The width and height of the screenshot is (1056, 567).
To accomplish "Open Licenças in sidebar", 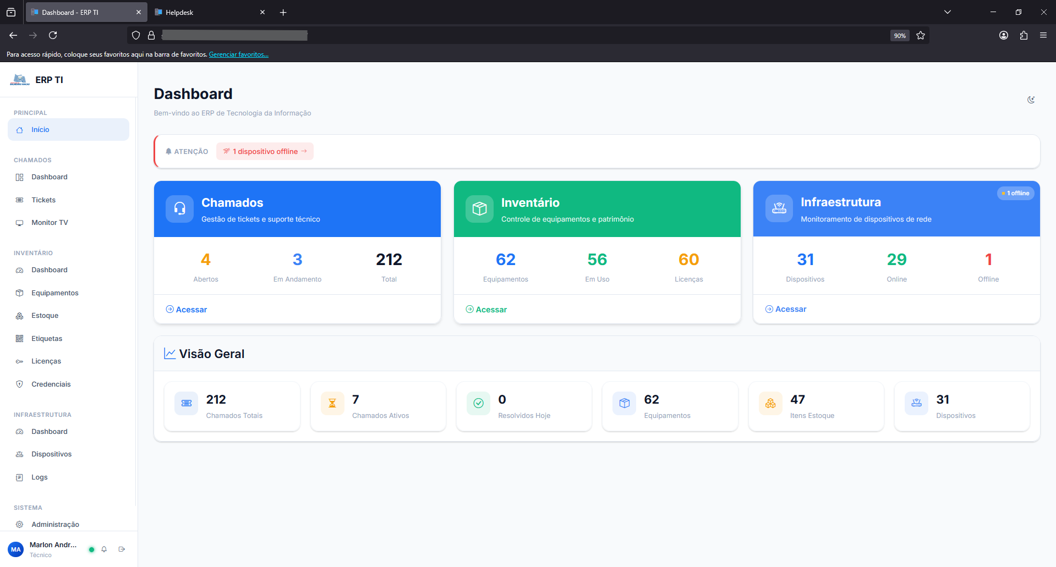I will 68,361.
